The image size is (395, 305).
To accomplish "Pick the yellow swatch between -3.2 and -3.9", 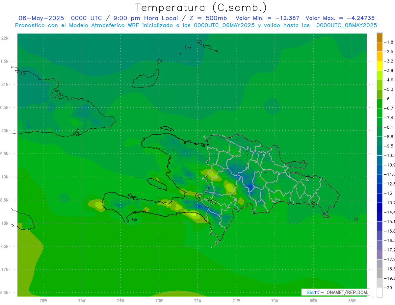I will 380,66.
